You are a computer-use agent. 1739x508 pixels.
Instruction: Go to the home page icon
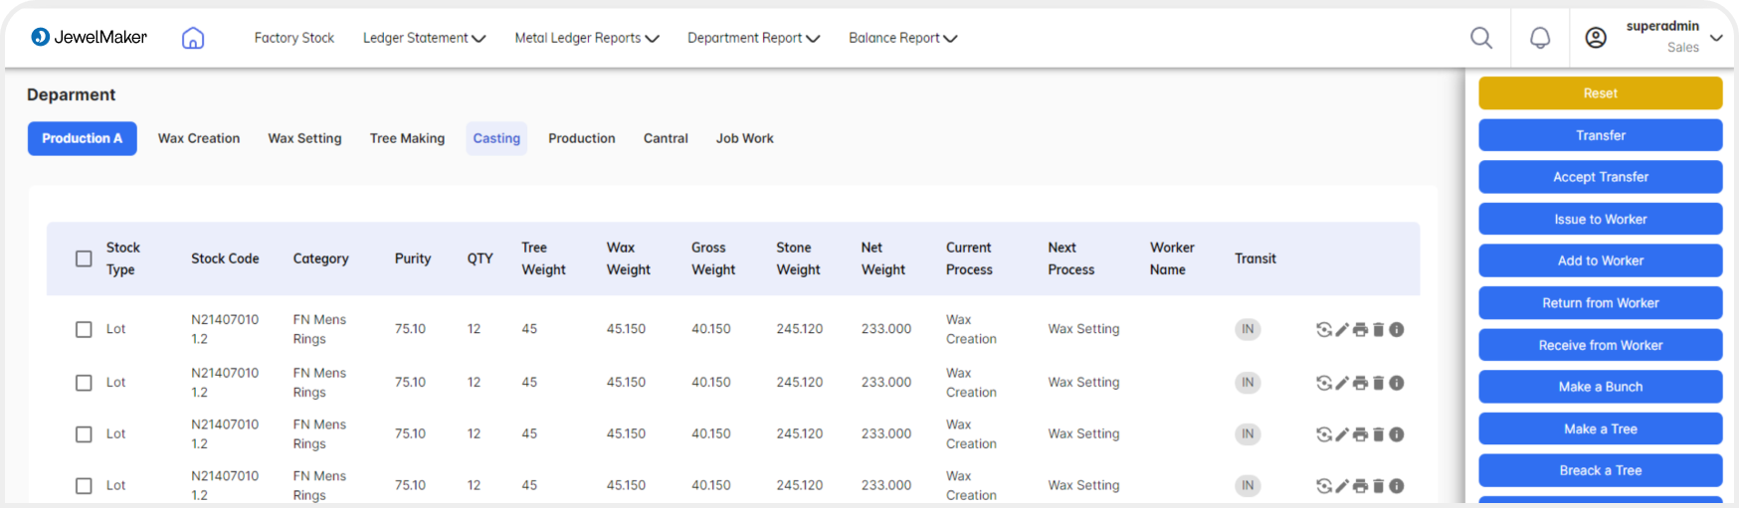coord(193,38)
